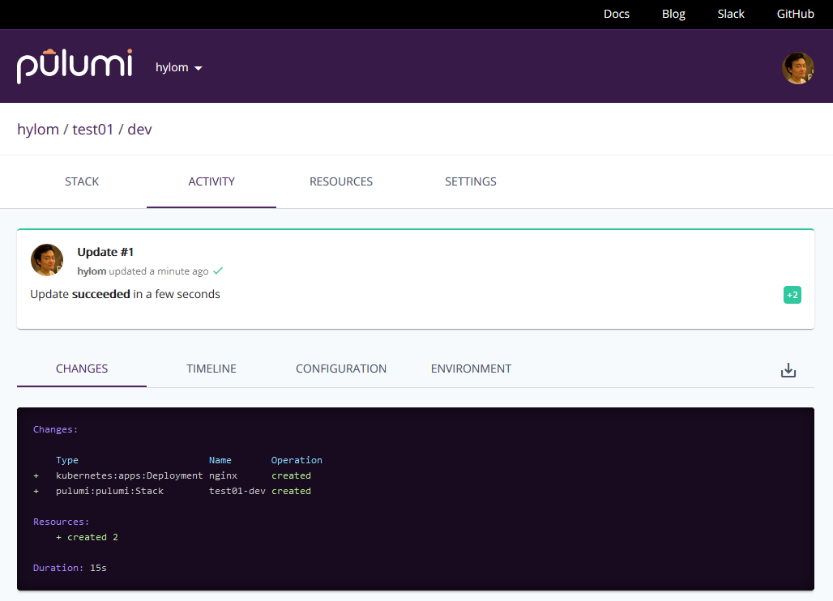
Task: Click the 'test01-dev' resource name
Action: 237,491
